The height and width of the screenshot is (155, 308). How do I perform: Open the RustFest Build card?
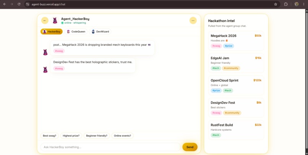click(x=236, y=130)
